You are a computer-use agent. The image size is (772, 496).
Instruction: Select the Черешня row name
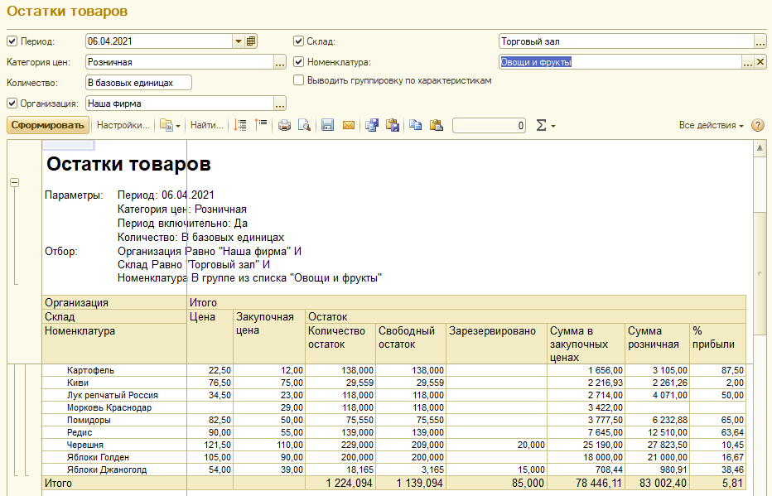tap(85, 445)
